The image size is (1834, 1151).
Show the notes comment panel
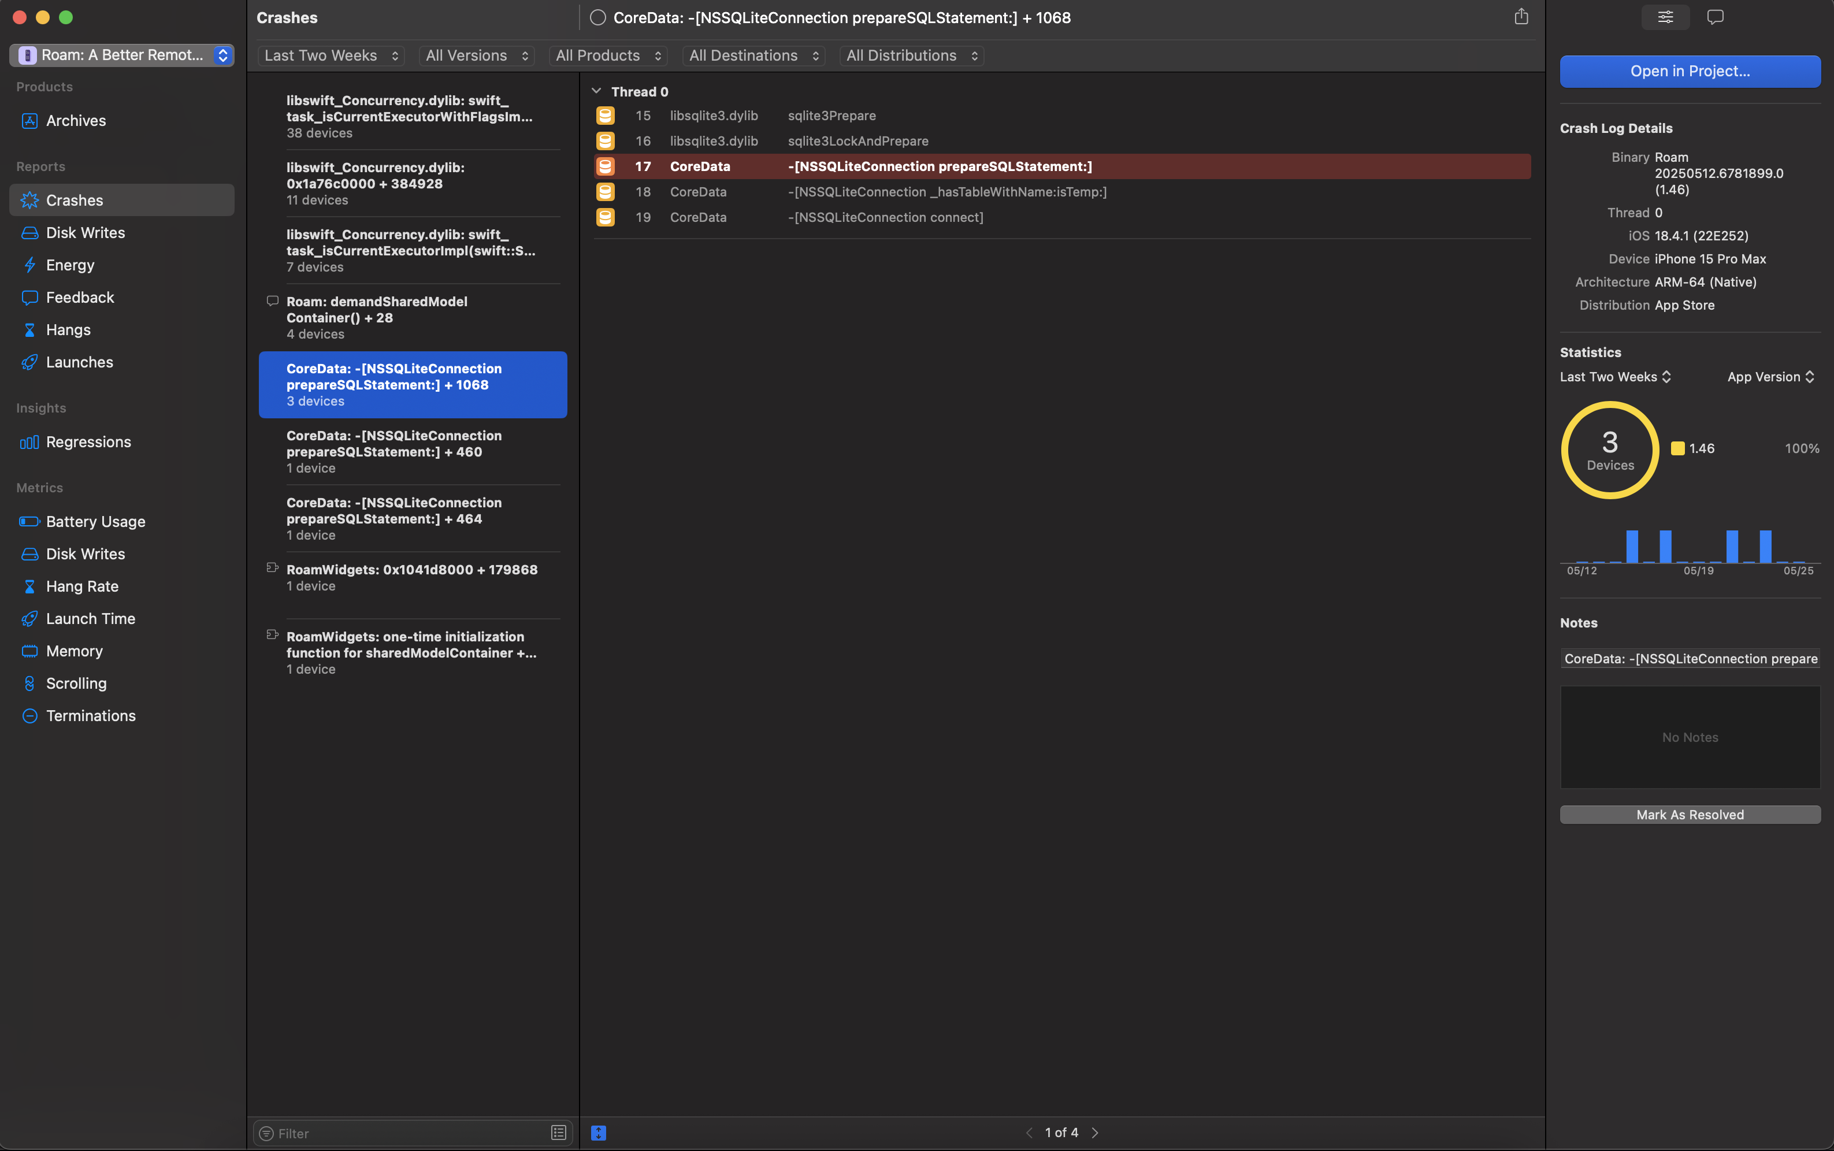point(1714,17)
